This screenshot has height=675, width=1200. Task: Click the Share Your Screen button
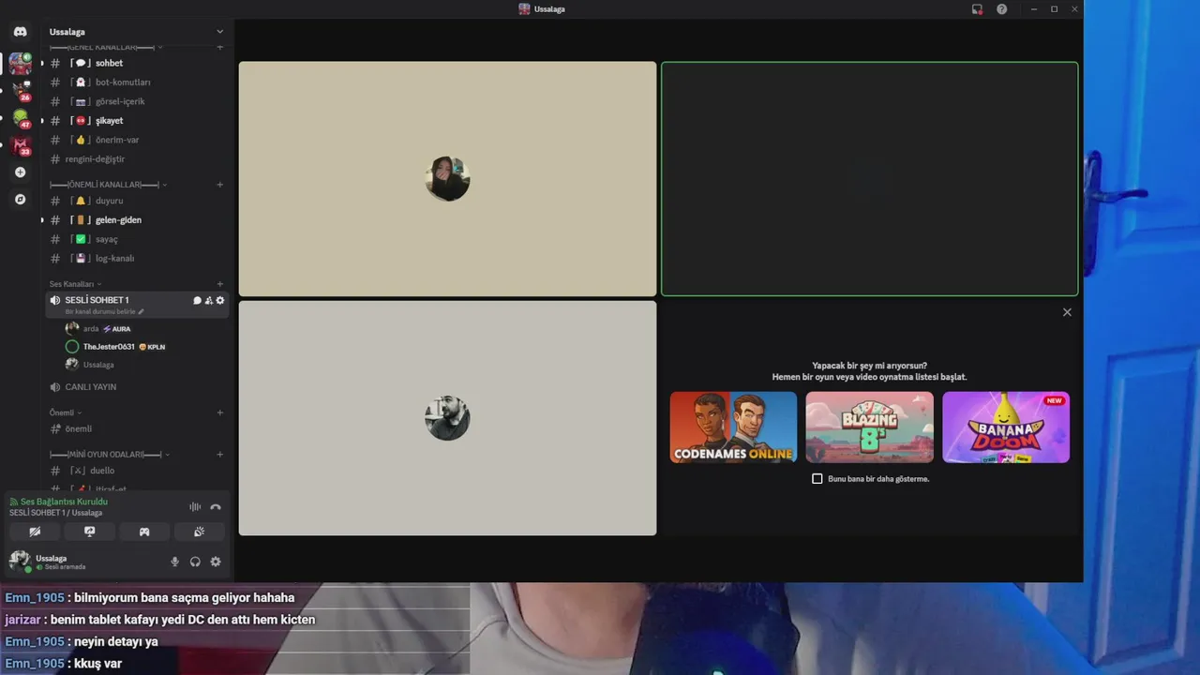click(x=90, y=532)
